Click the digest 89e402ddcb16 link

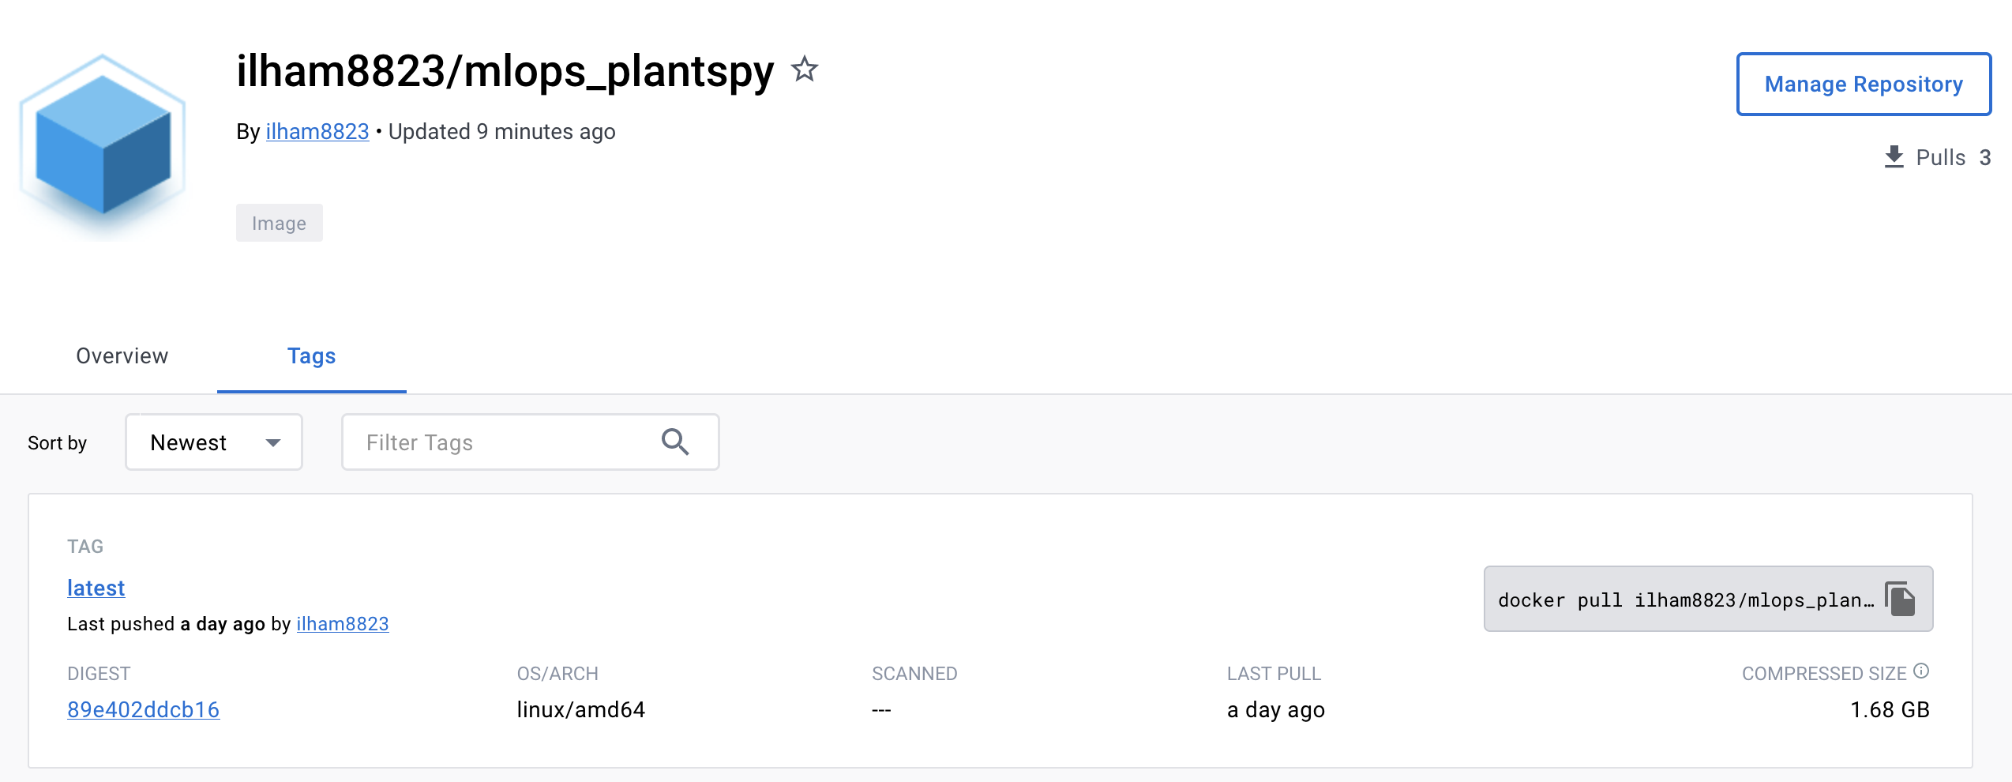coord(143,709)
